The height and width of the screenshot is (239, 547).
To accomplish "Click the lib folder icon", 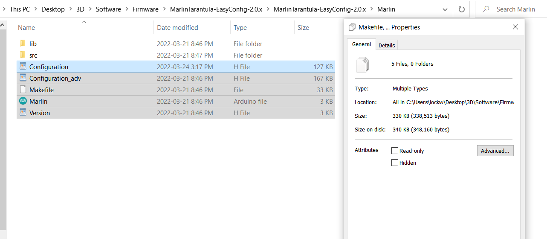I will click(x=23, y=44).
